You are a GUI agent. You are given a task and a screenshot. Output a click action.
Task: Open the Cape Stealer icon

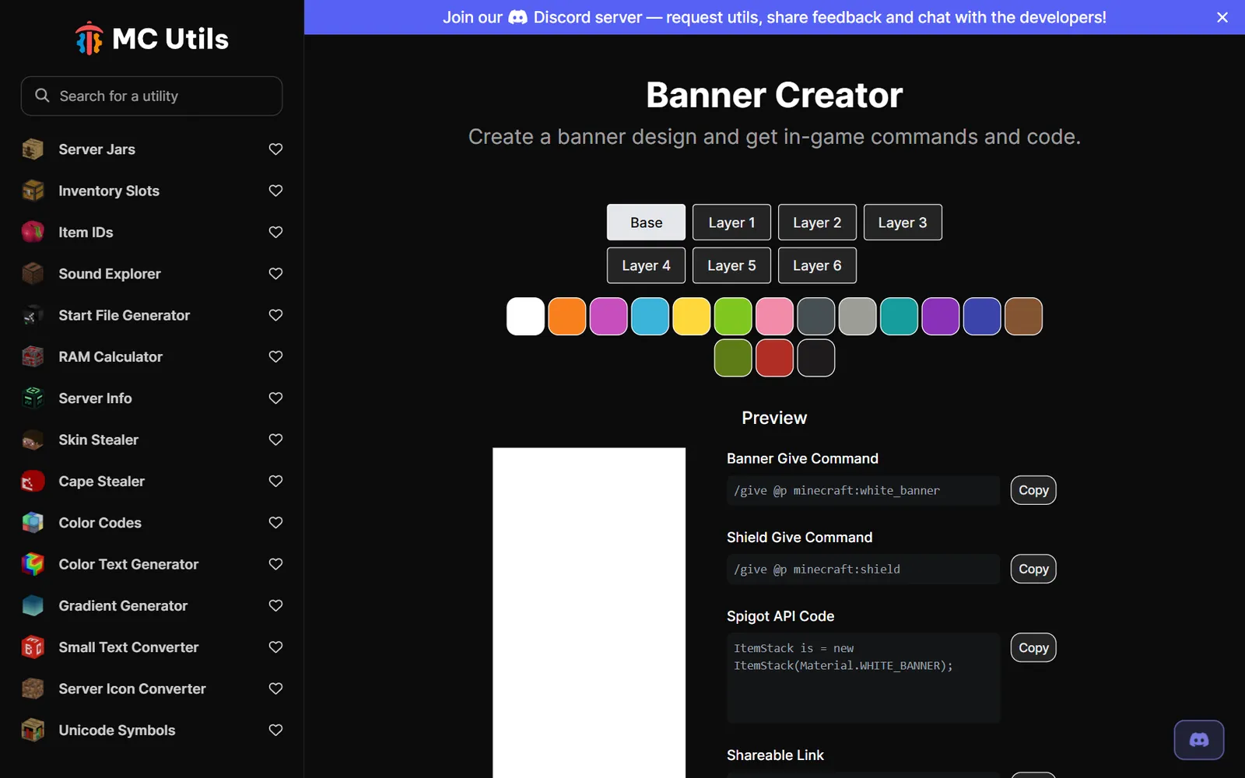pos(33,481)
